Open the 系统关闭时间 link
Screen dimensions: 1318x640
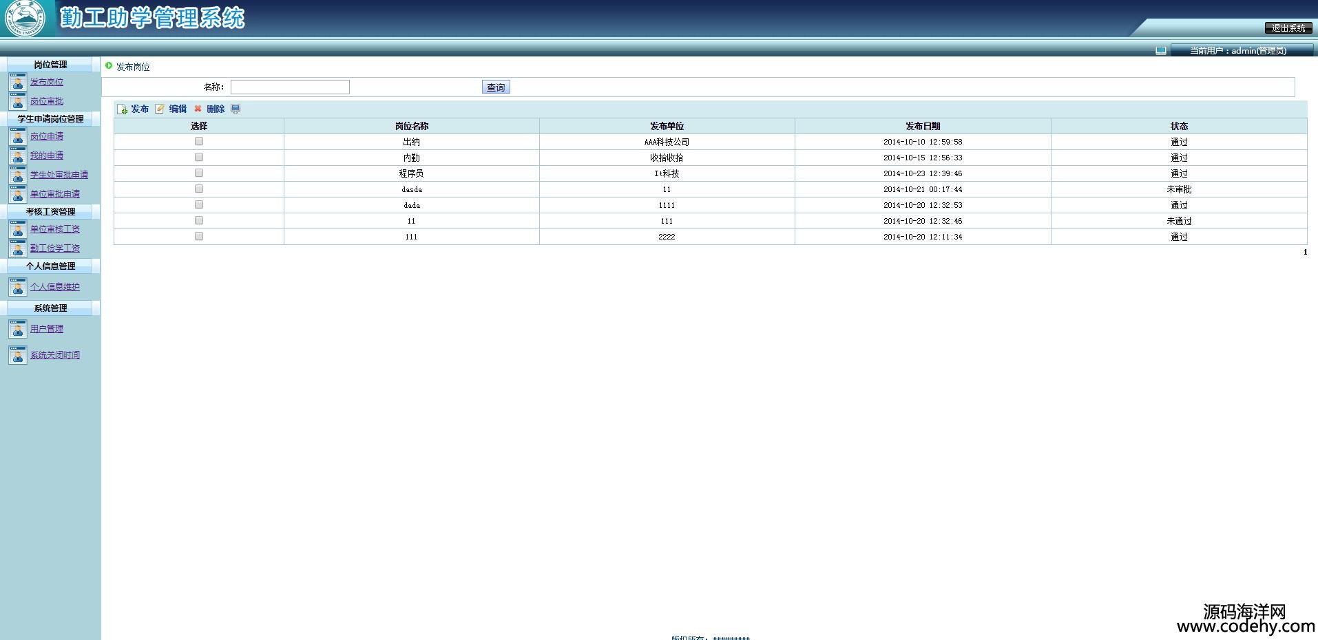click(55, 355)
